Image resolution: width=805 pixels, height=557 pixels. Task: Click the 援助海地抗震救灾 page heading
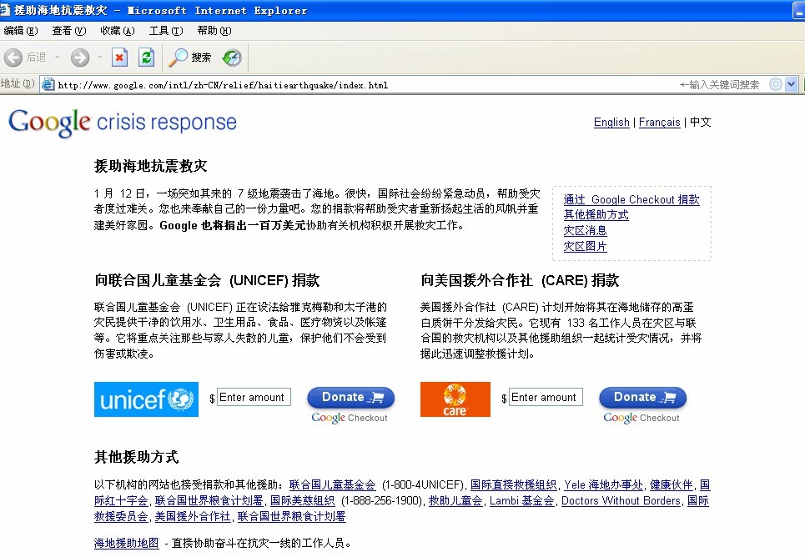(x=151, y=166)
